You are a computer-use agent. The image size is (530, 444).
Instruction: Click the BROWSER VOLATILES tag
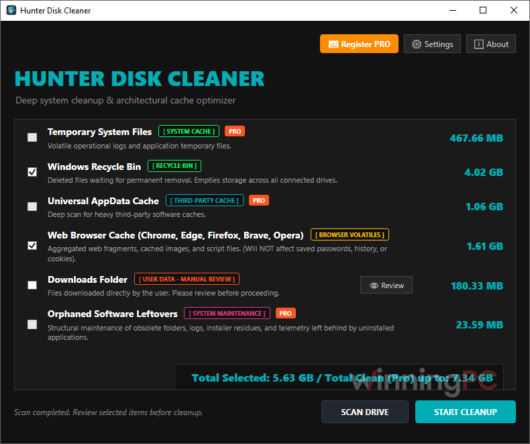pyautogui.click(x=350, y=234)
